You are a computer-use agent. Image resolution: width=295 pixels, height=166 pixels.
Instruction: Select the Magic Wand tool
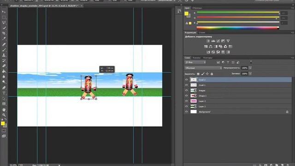pyautogui.click(x=4, y=28)
